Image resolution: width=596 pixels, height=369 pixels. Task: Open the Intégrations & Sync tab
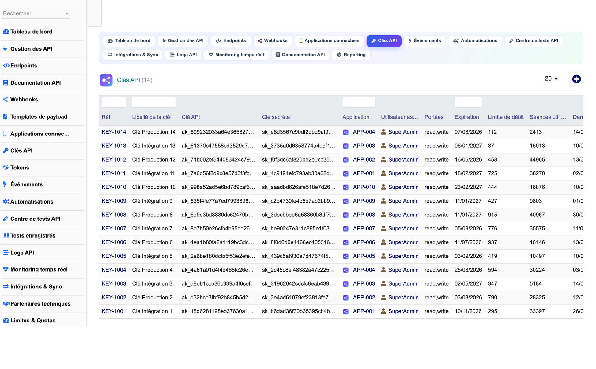[x=133, y=55]
